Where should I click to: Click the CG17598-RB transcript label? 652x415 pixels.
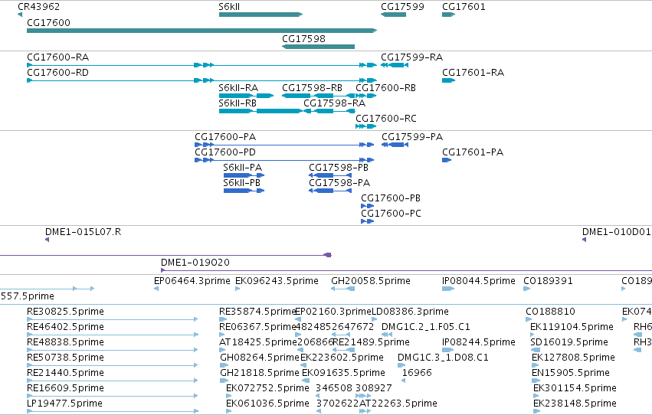(313, 88)
